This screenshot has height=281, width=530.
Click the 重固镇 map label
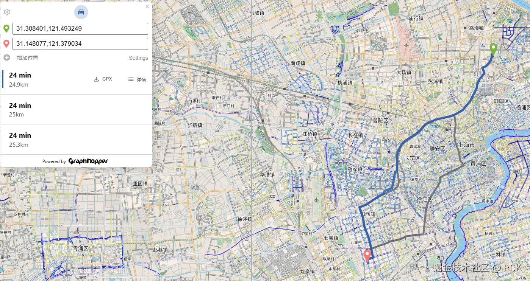click(140, 183)
